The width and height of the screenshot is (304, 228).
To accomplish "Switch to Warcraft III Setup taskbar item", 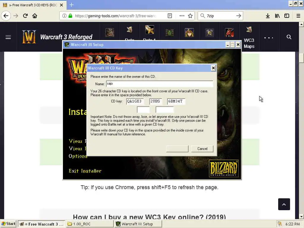I will click(x=139, y=224).
